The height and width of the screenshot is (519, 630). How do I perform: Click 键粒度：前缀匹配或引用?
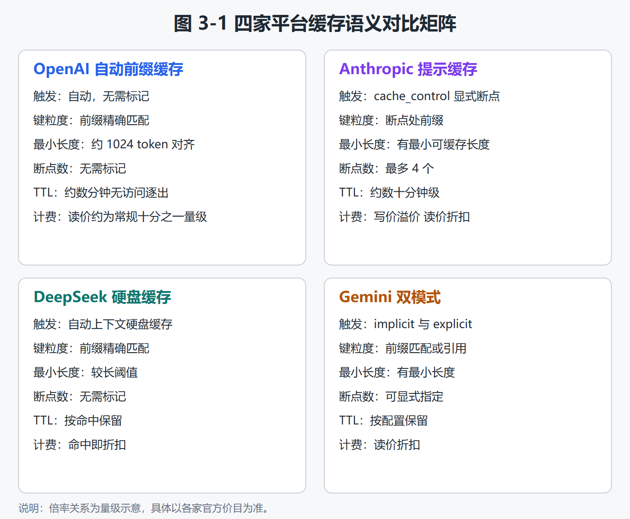(403, 348)
